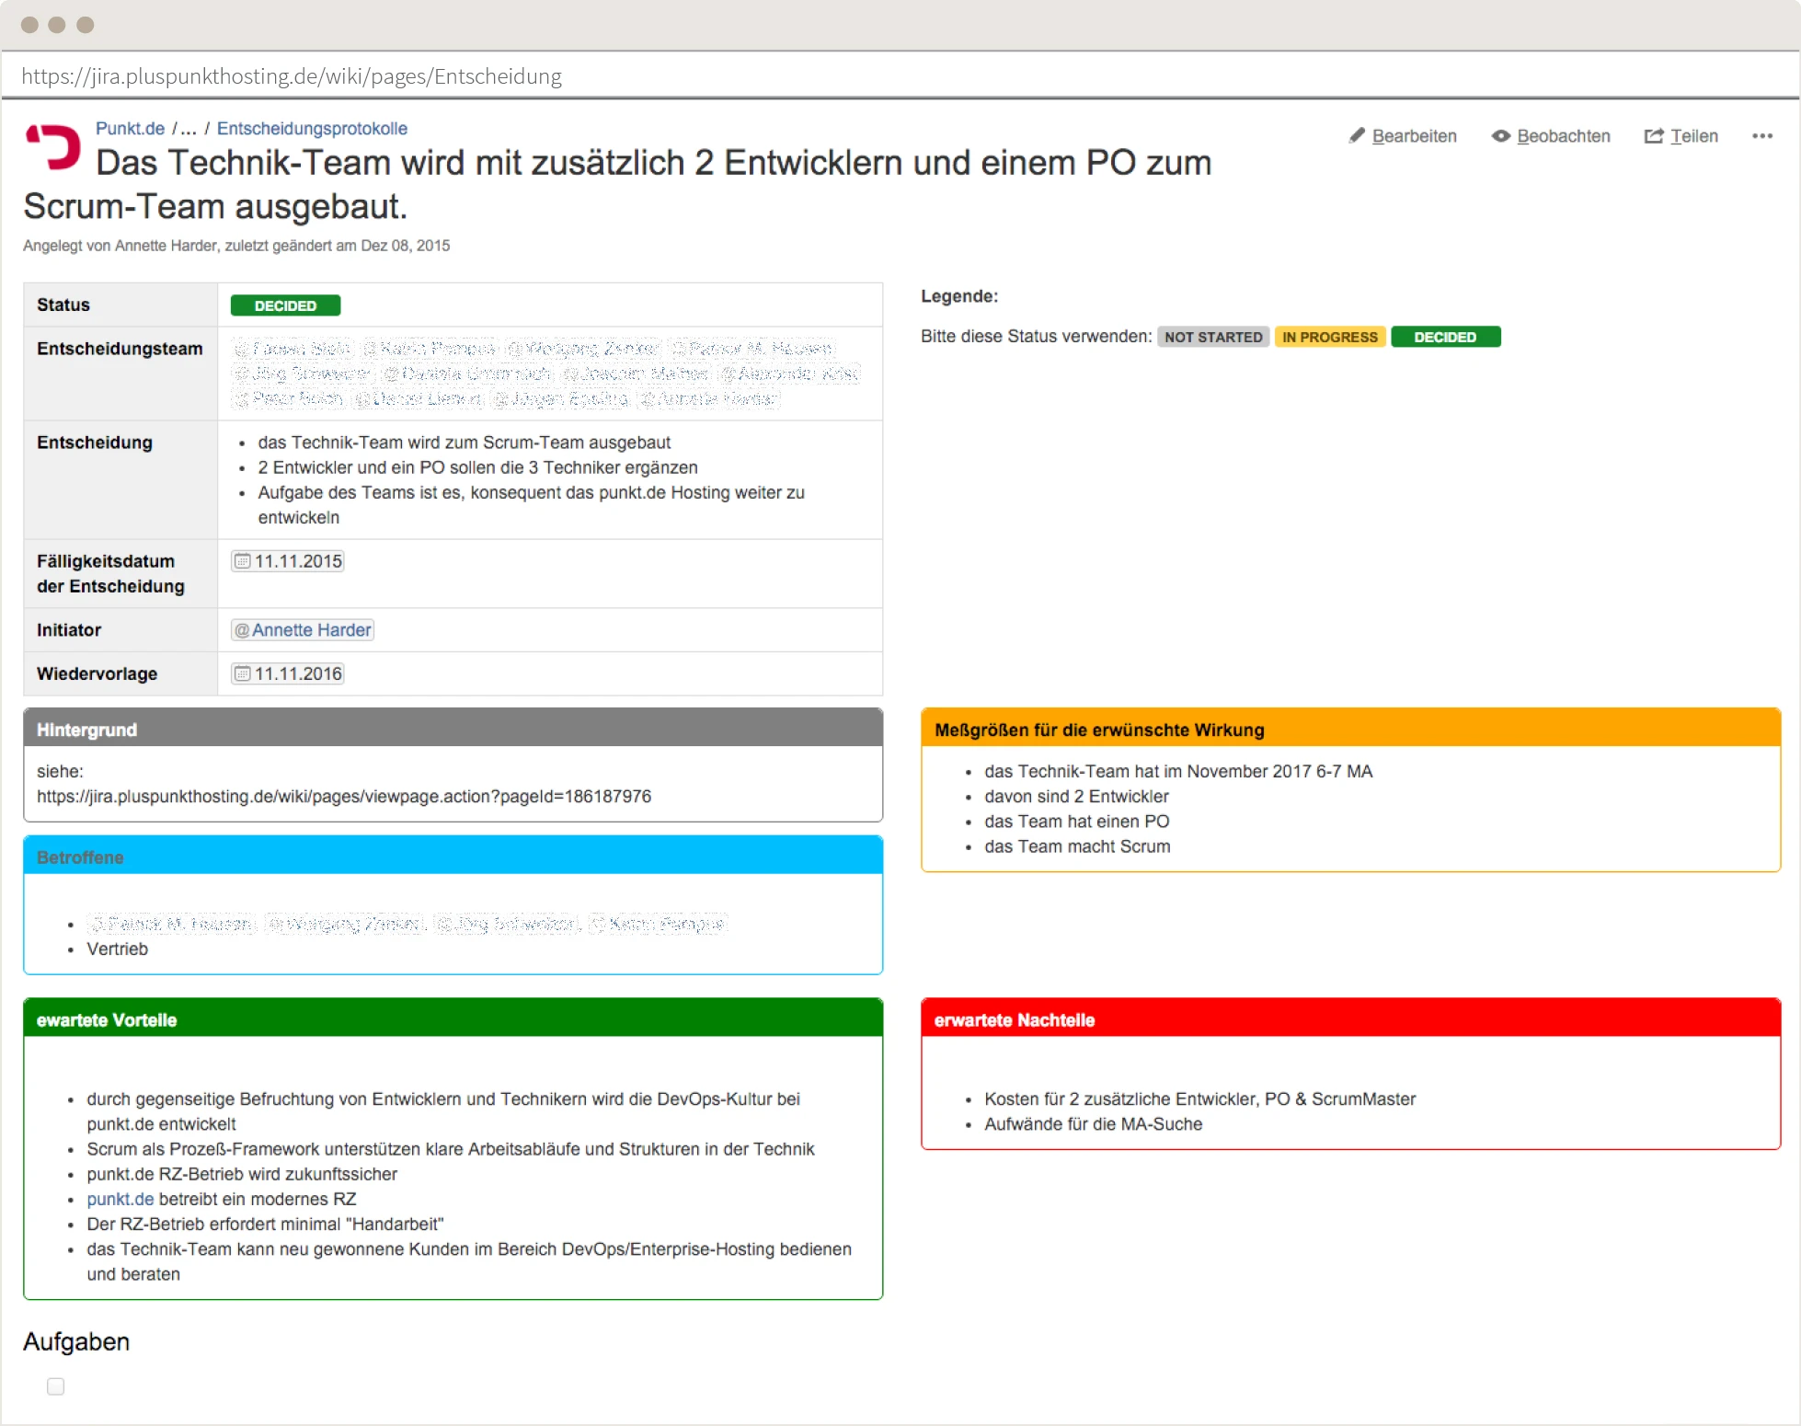
Task: Click the Hintergrund panel header
Action: [453, 728]
